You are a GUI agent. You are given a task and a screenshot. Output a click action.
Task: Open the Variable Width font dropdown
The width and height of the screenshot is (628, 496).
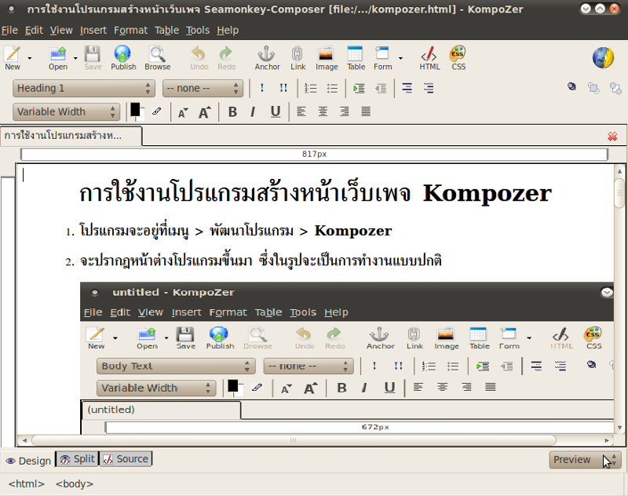pos(66,111)
